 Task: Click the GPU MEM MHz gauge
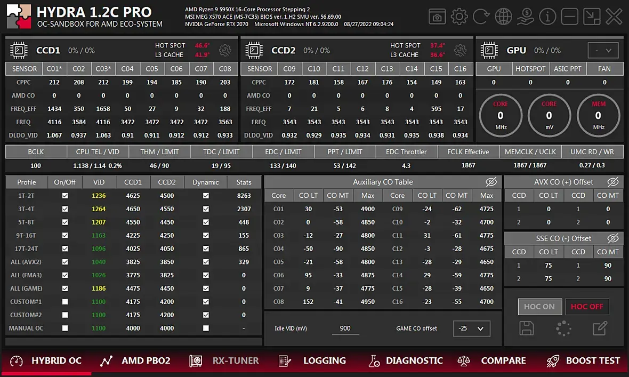pyautogui.click(x=598, y=116)
